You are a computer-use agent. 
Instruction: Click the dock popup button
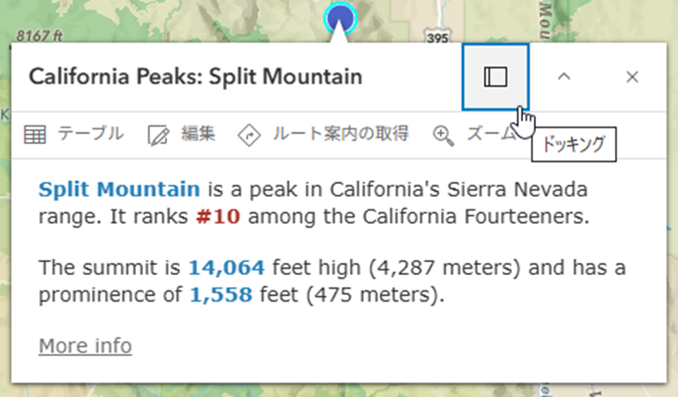pos(495,77)
